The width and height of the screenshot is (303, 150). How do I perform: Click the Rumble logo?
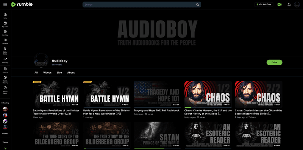22,5
